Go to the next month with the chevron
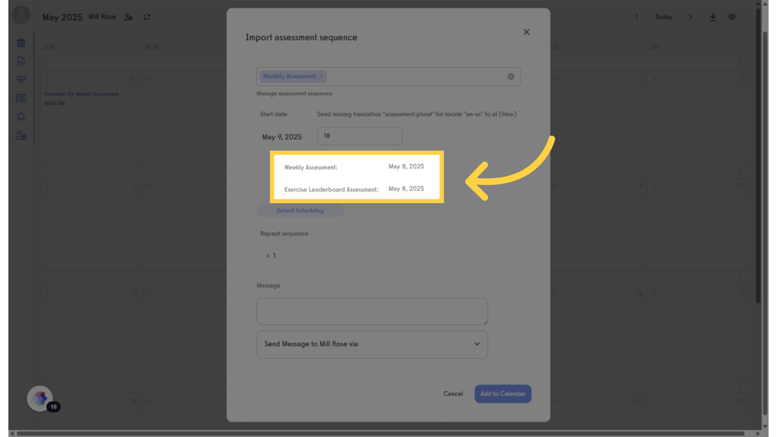The width and height of the screenshot is (777, 437). pos(690,17)
